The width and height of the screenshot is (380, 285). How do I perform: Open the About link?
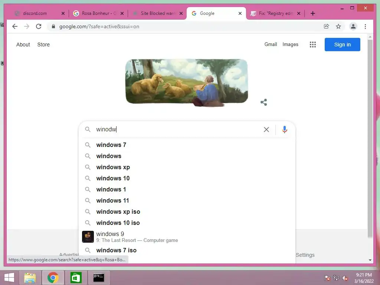tap(23, 45)
